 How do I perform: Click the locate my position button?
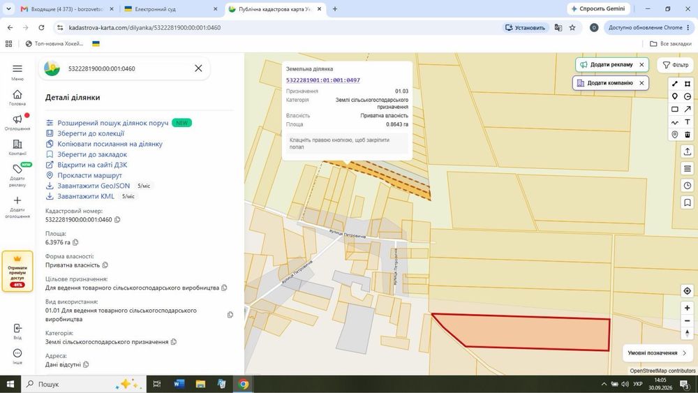click(688, 290)
